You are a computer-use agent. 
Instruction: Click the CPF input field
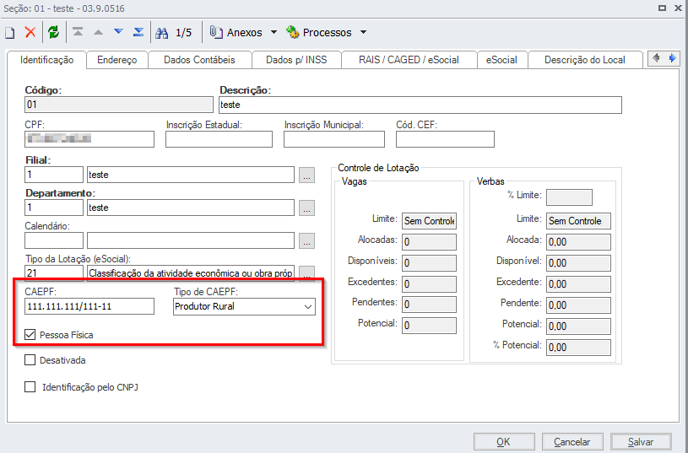tap(89, 139)
